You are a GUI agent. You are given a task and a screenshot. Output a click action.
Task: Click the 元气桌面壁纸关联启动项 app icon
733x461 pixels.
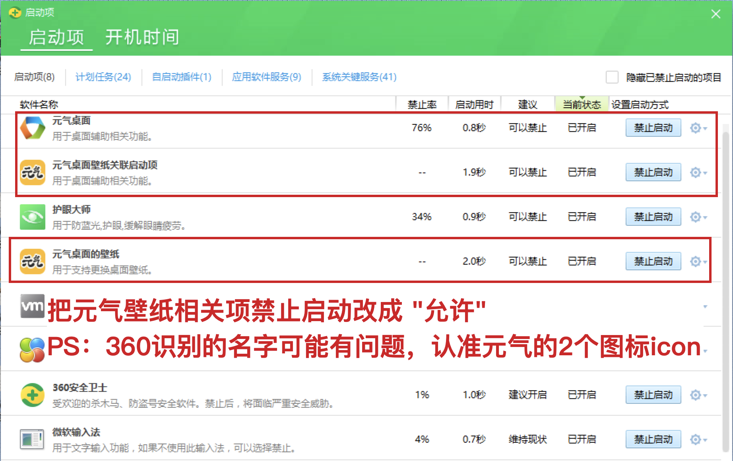click(x=33, y=172)
